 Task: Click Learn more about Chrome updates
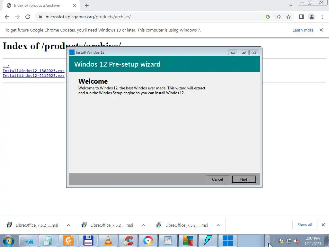pos(303,30)
